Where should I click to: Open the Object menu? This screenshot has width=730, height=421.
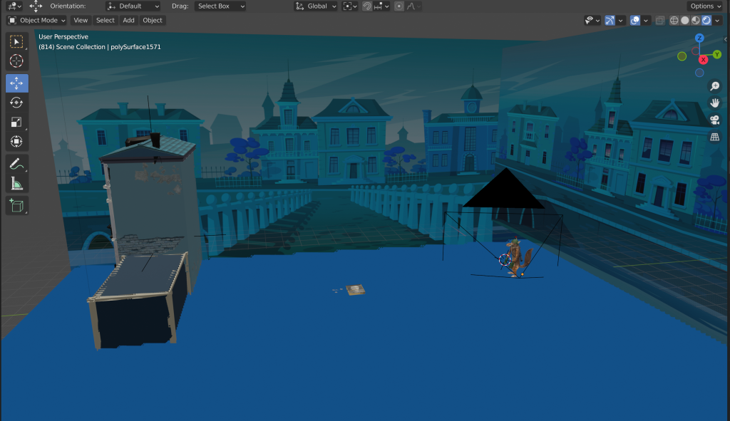[x=153, y=21]
